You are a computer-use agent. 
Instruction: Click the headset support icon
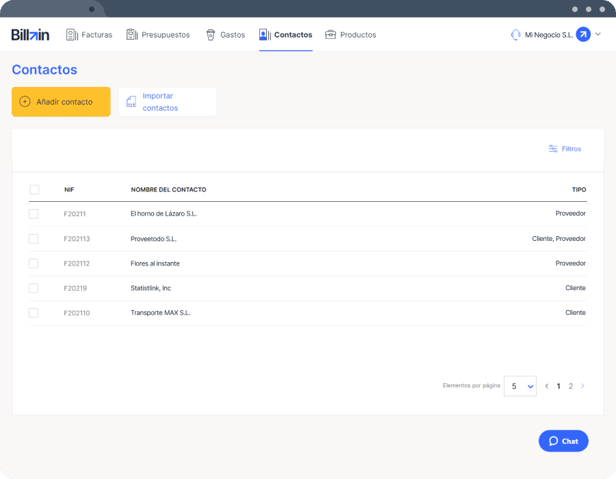[515, 35]
